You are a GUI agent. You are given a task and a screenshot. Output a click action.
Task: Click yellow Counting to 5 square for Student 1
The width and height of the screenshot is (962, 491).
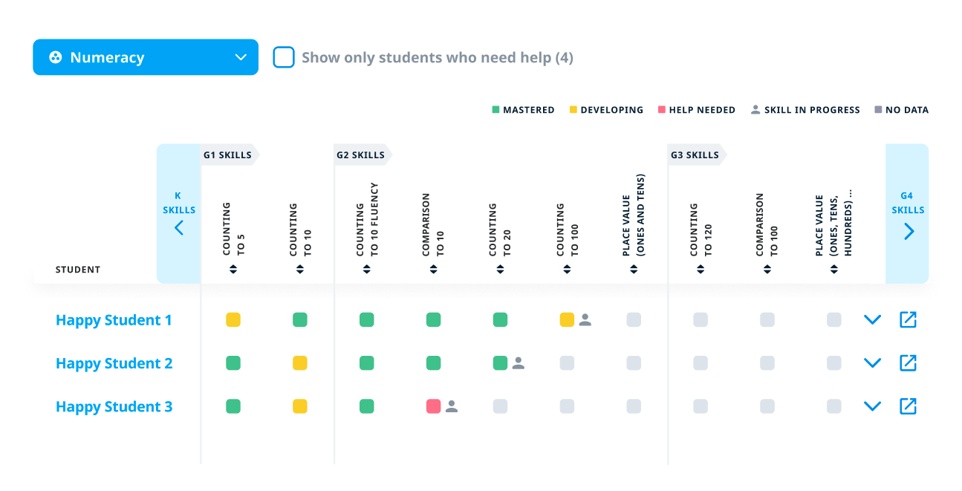click(233, 320)
